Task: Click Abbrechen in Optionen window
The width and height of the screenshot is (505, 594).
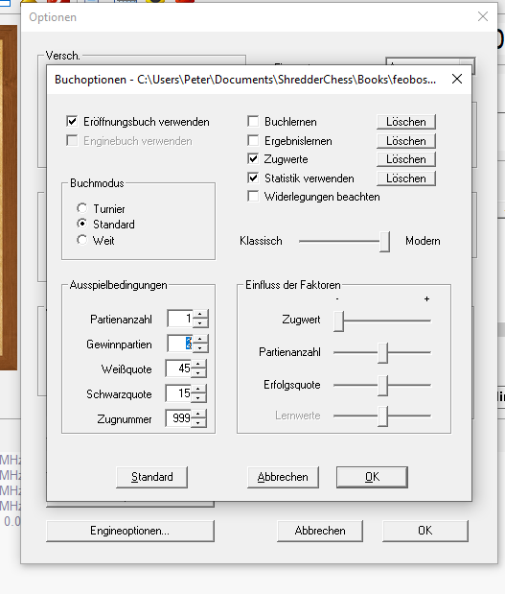Action: [x=320, y=531]
